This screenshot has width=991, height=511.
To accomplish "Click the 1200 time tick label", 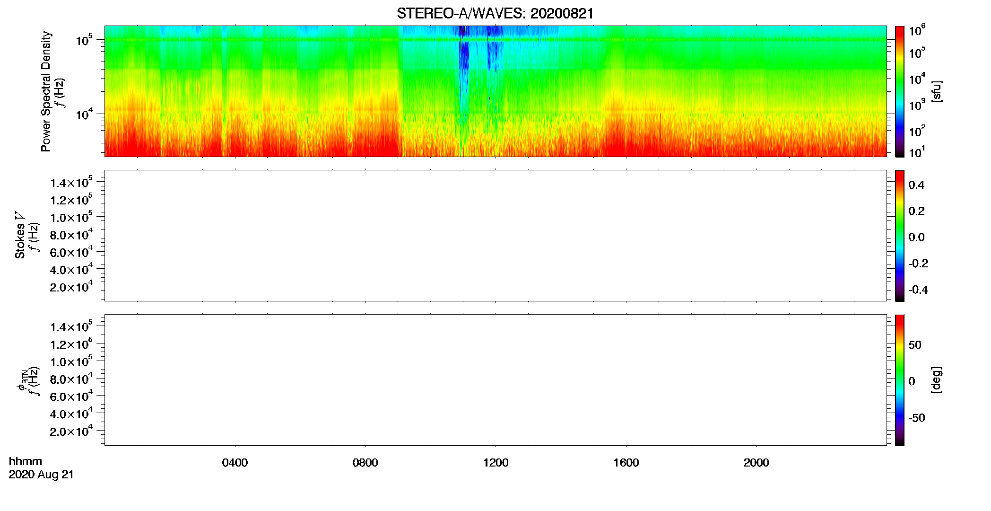I will 495,463.
